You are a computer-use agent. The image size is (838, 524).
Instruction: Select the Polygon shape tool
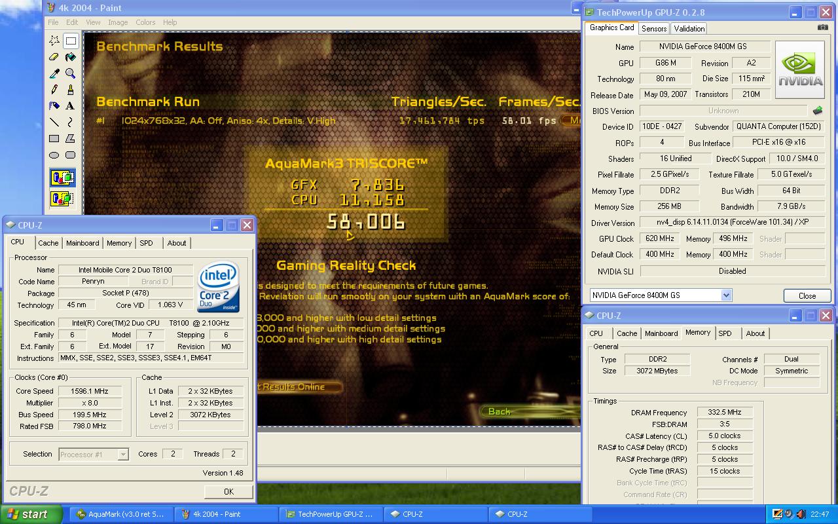tap(71, 139)
